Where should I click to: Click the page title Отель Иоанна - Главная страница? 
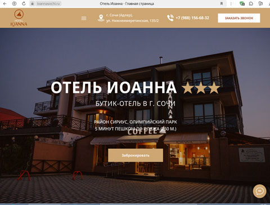coord(127,3)
